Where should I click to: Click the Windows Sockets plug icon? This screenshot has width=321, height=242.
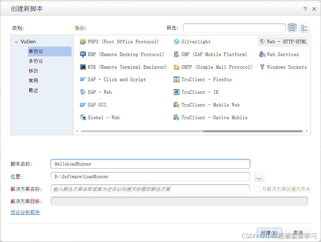(262, 67)
